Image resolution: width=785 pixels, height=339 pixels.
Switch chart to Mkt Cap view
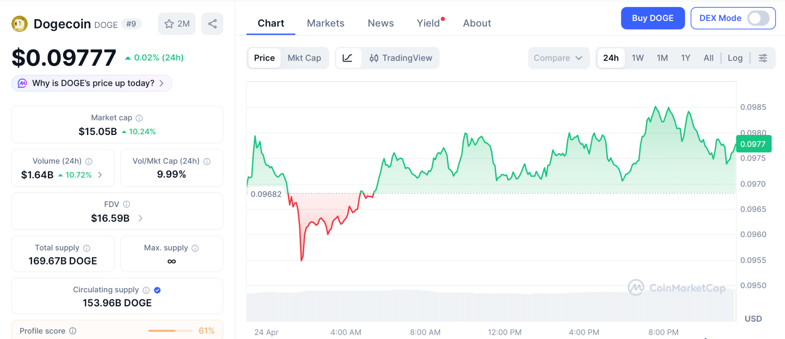[304, 58]
